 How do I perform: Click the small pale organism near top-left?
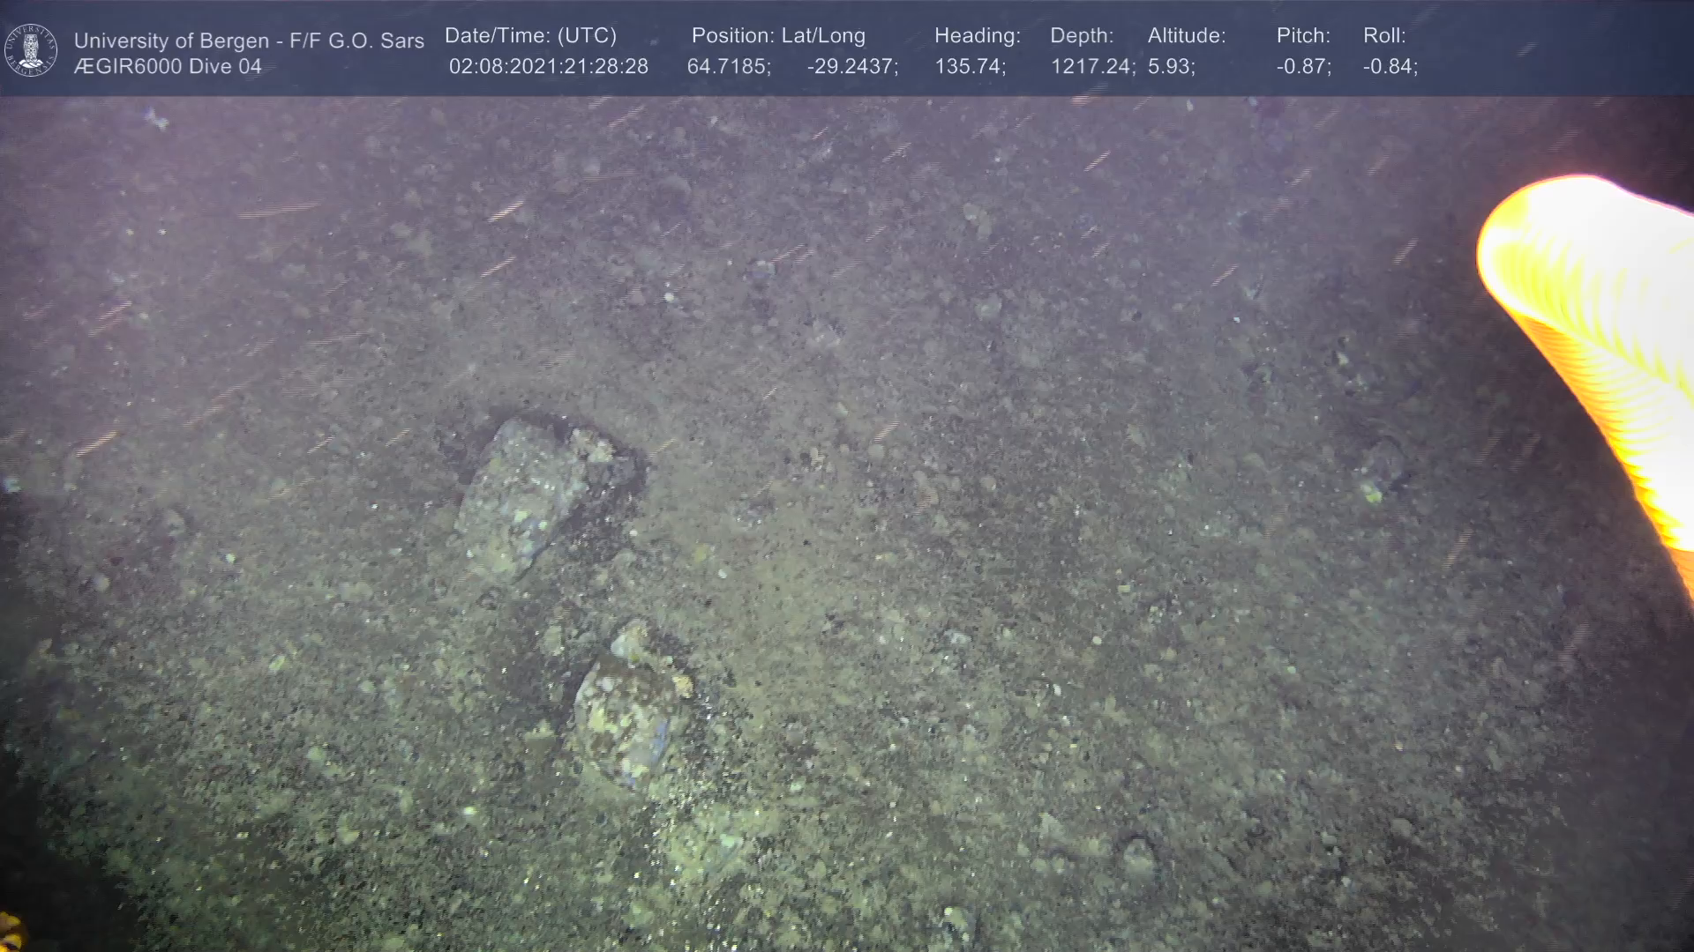point(156,119)
